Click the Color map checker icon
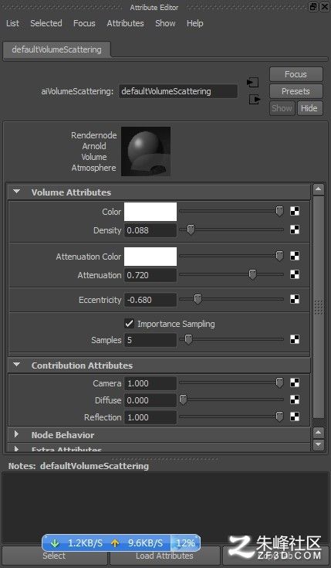 (295, 211)
